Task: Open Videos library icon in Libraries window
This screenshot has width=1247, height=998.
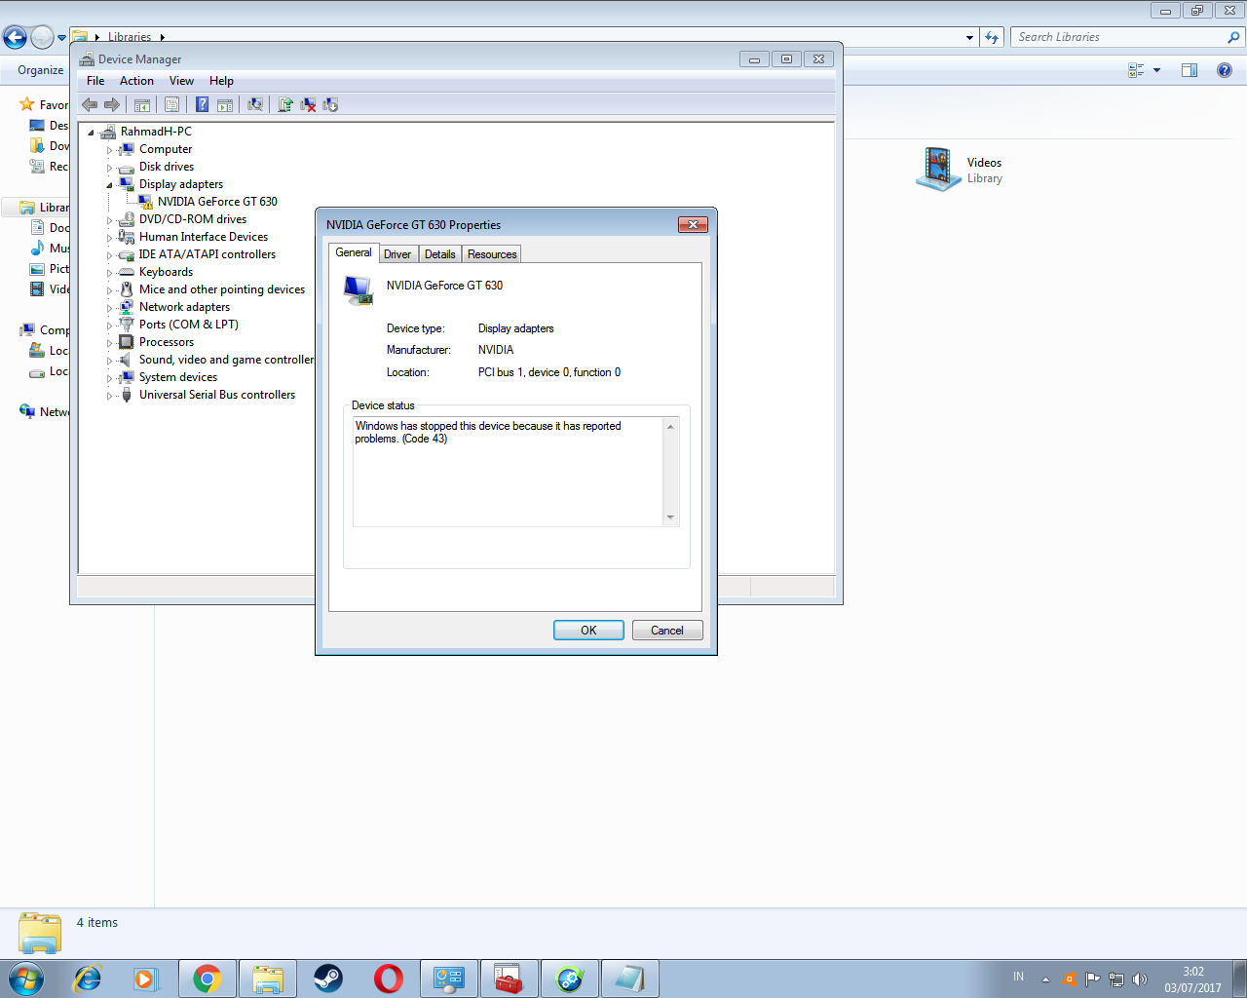Action: pos(937,169)
